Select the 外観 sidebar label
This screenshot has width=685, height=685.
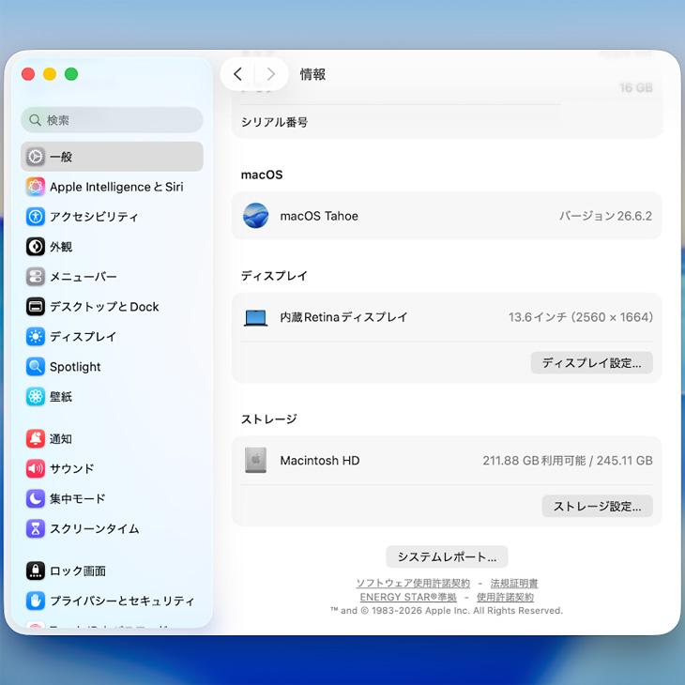coord(61,247)
